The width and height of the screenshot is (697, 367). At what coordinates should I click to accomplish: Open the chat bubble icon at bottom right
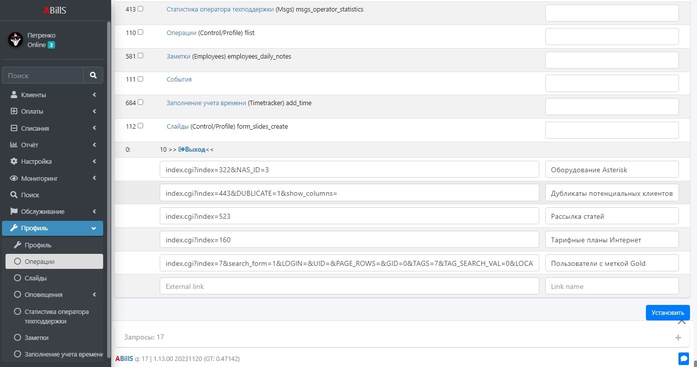[x=683, y=358]
